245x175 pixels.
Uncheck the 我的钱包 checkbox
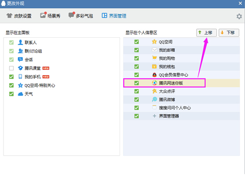[x=137, y=66]
